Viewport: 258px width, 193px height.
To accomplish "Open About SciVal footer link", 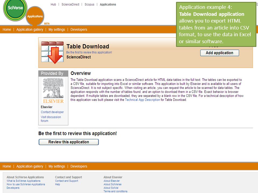I will pyautogui.click(x=111, y=188).
